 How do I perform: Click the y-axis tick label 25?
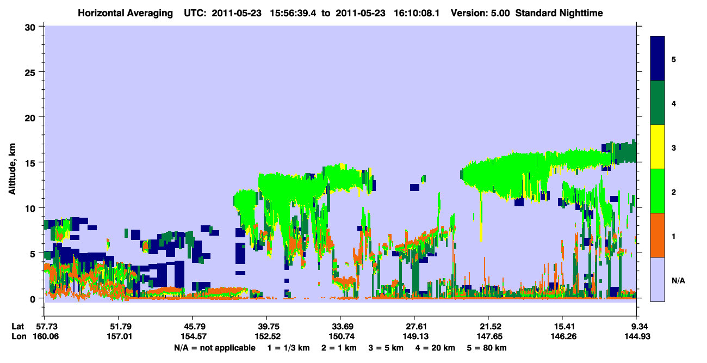32,72
